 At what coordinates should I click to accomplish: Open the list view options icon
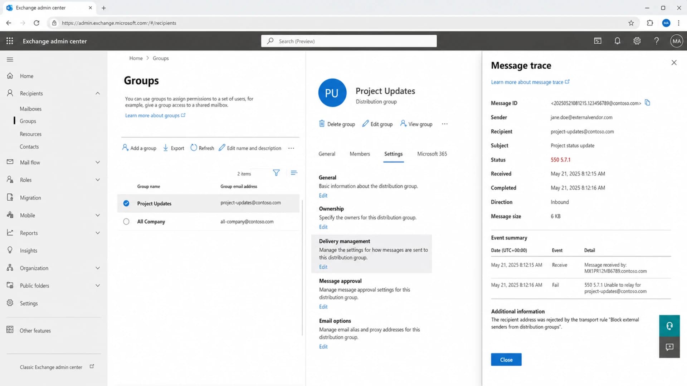pos(294,173)
